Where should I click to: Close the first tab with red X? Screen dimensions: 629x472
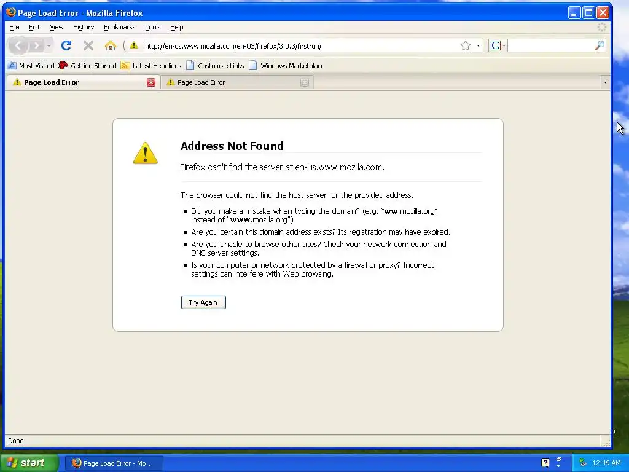[151, 82]
